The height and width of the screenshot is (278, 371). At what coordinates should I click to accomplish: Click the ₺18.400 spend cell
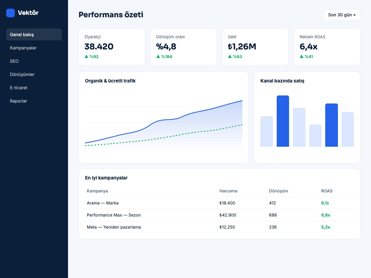(x=227, y=203)
